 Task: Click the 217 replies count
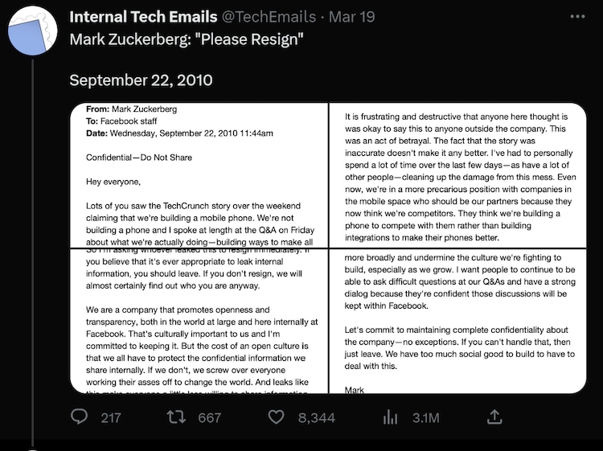[x=111, y=417]
